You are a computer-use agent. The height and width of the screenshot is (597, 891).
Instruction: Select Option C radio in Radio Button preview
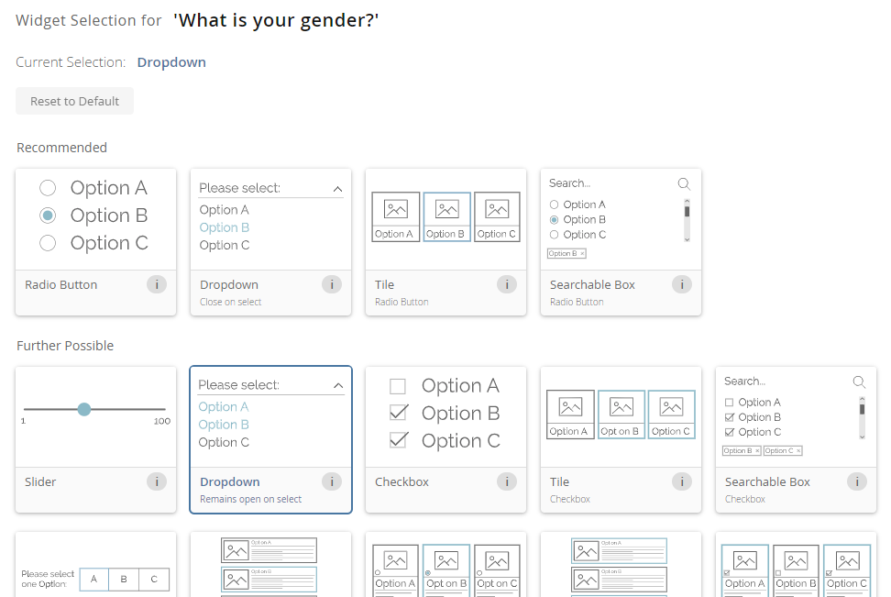click(49, 243)
